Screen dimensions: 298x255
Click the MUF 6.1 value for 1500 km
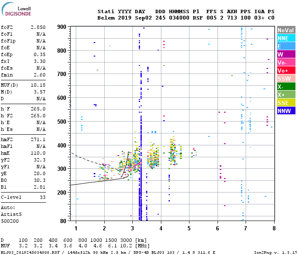(x=112, y=246)
